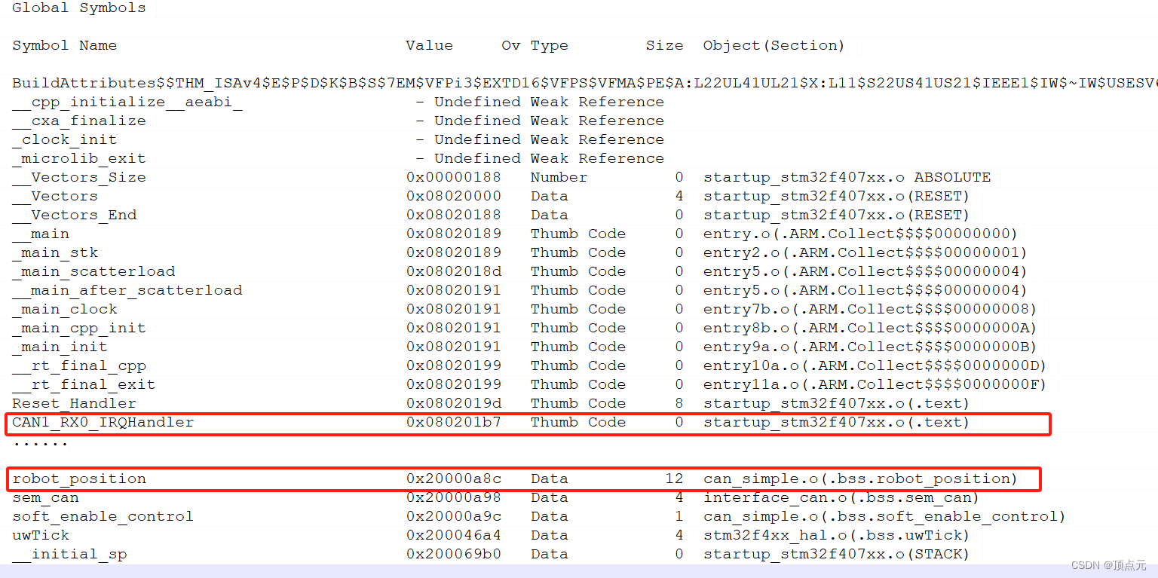
Task: Click entry11a.o(.ARM.Collect$$$$0000000F) section text
Action: click(x=875, y=384)
